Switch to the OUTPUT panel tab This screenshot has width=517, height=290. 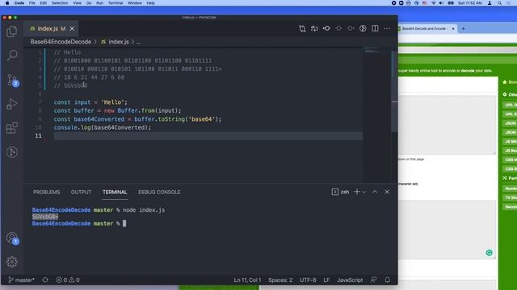81,192
